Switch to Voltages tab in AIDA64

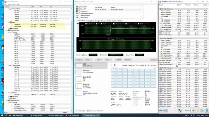pos(98,21)
